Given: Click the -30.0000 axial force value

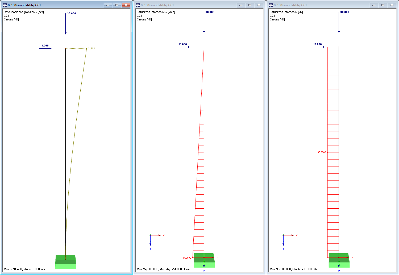Looking at the screenshot, I should point(321,152).
